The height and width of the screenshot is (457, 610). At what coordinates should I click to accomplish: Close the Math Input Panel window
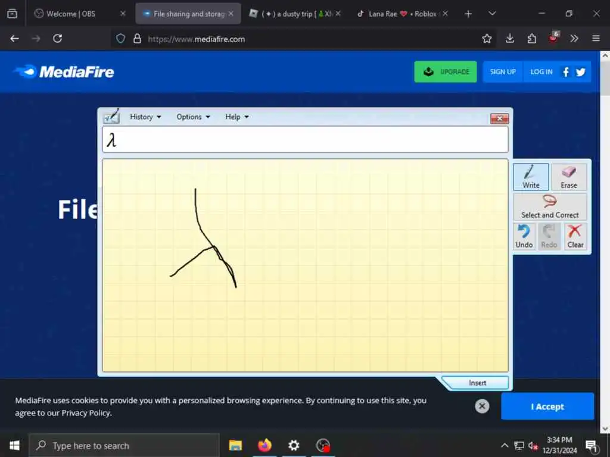coord(500,118)
